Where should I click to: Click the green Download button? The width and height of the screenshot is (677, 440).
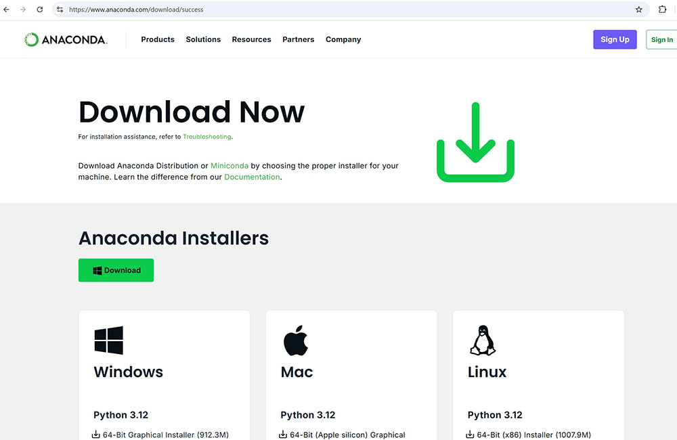[x=116, y=270]
